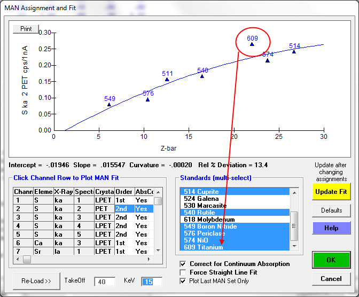Click the TakeOff value field
The width and height of the screenshot is (359, 297).
point(105,282)
